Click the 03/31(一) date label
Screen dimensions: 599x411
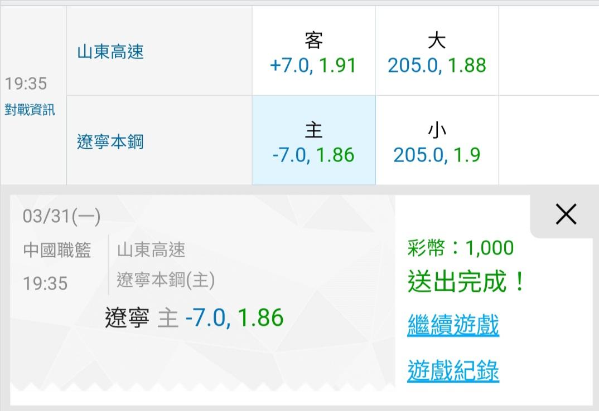(61, 217)
